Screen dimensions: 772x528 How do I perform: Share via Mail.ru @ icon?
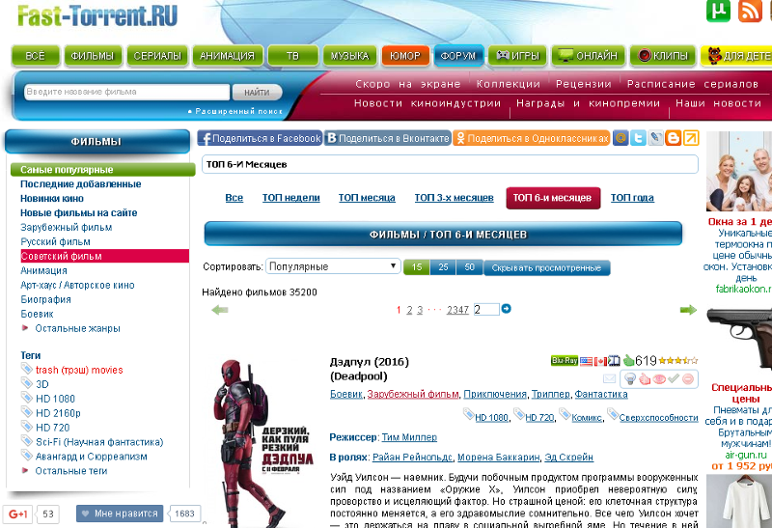pyautogui.click(x=620, y=138)
